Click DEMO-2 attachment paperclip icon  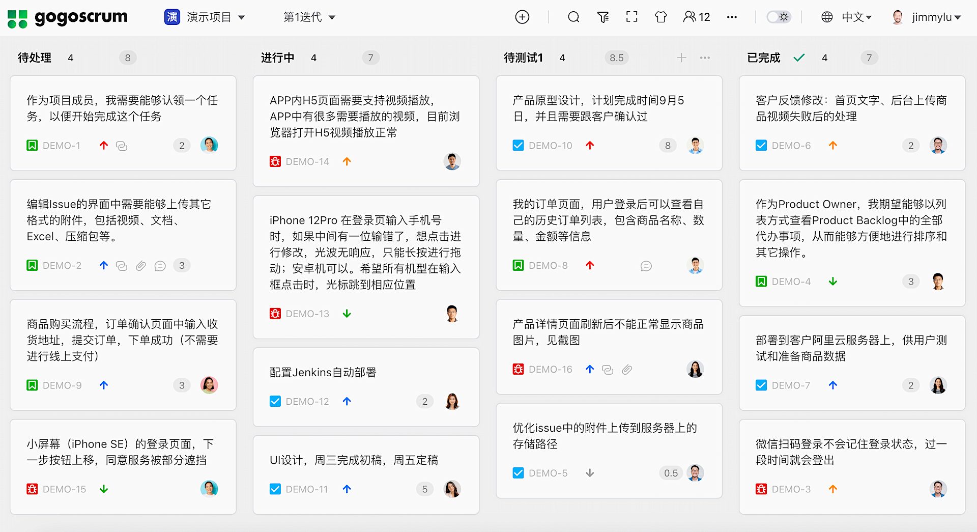click(141, 266)
